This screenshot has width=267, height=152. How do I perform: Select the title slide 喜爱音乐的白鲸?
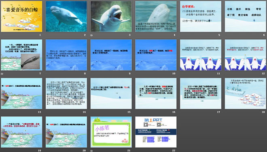(x=21, y=16)
